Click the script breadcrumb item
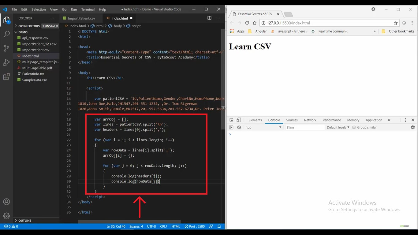Image resolution: width=418 pixels, height=235 pixels. (x=134, y=26)
